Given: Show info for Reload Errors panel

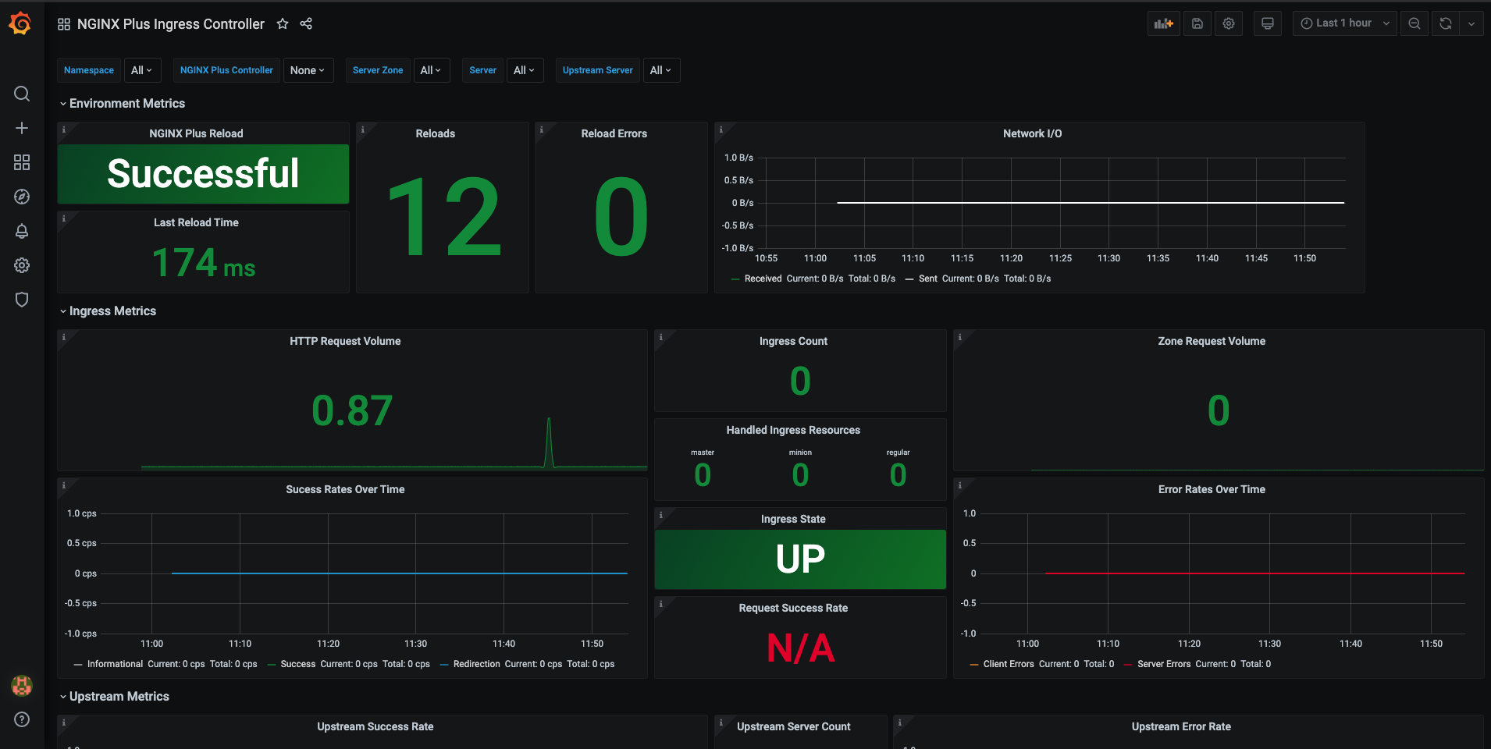Looking at the screenshot, I should click(542, 130).
